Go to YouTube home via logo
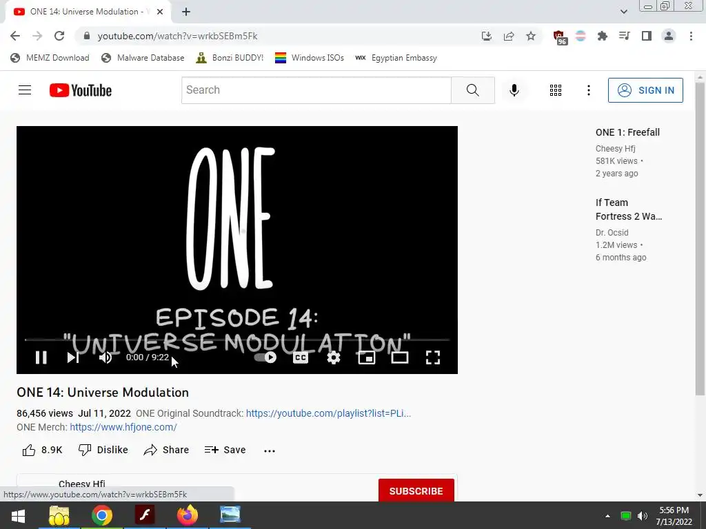This screenshot has width=706, height=529. [x=81, y=90]
